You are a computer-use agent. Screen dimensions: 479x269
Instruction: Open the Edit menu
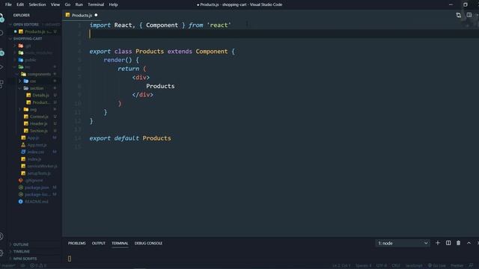(20, 4)
